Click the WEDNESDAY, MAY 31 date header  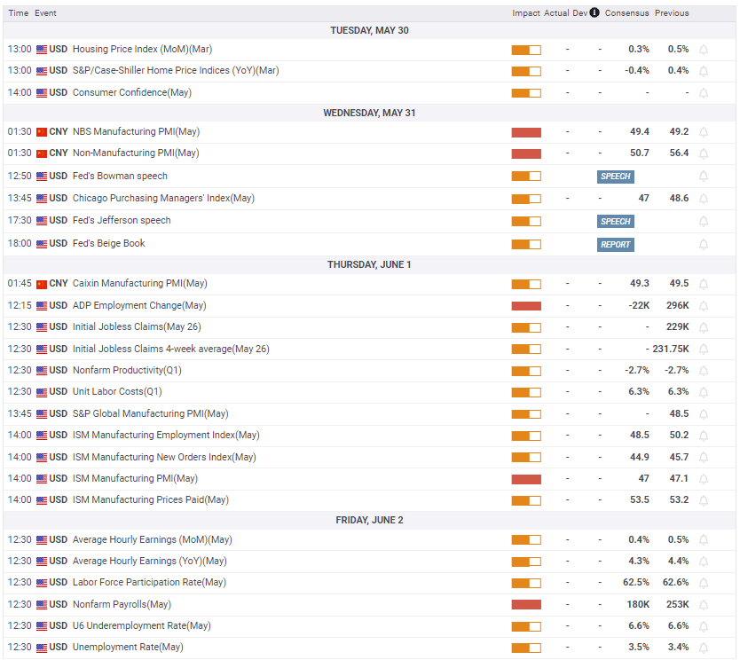tap(369, 114)
